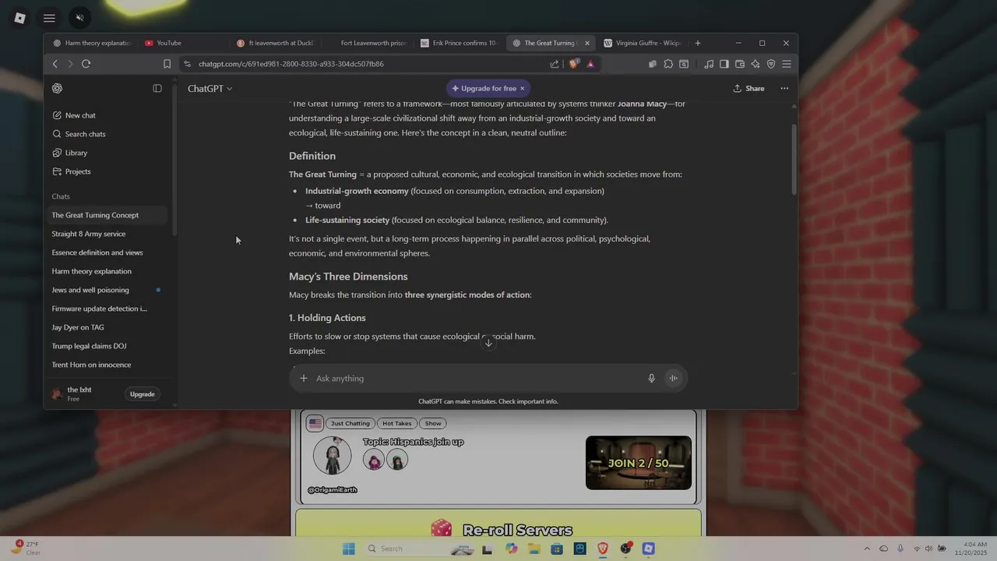Image resolution: width=997 pixels, height=561 pixels.
Task: Switch to 'Virginia Giuffre - Wikipedia' tab
Action: coord(644,43)
